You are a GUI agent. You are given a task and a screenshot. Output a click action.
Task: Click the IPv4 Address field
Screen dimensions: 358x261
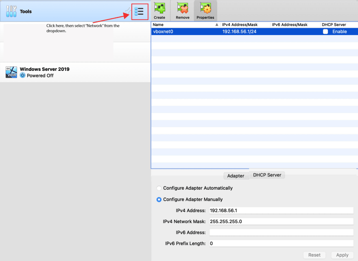pos(281,211)
